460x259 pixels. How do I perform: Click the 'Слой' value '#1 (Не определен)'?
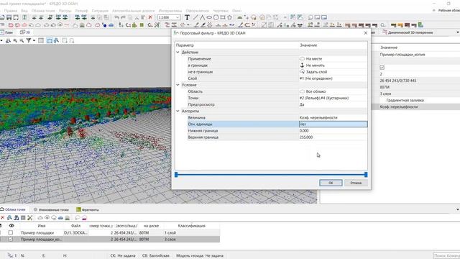pyautogui.click(x=333, y=78)
